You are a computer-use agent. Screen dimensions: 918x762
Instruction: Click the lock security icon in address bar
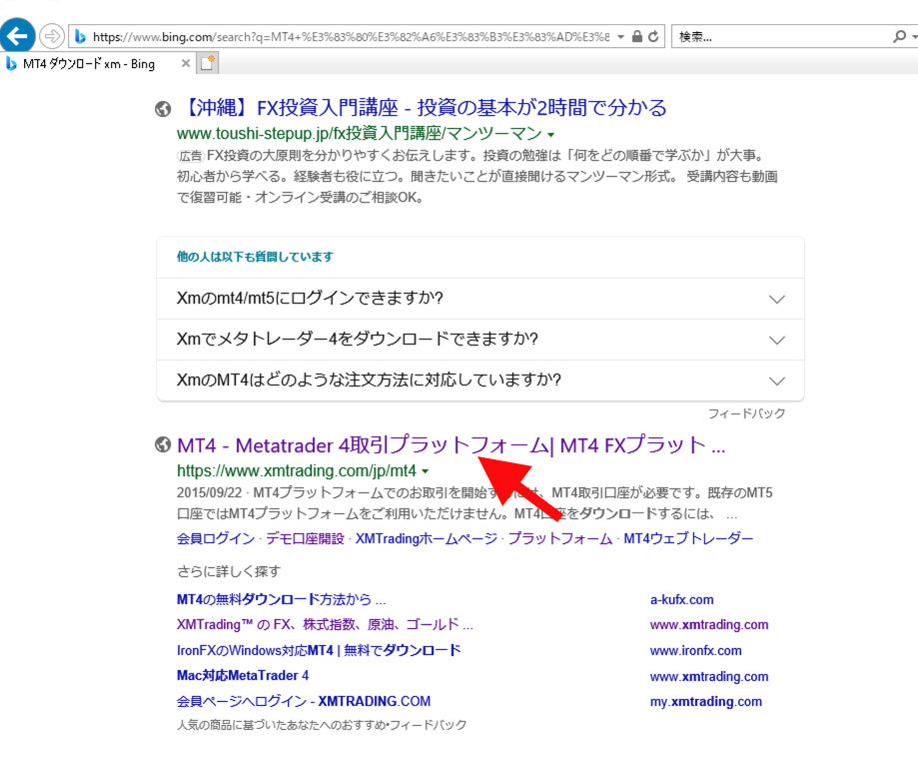[x=637, y=37]
